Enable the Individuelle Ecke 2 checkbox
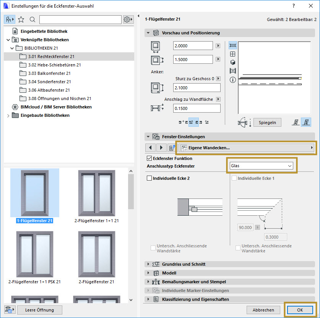 point(149,178)
